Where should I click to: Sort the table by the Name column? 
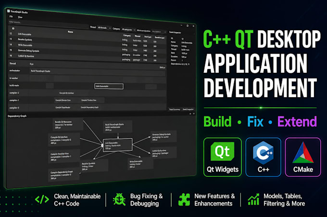pos(71,32)
